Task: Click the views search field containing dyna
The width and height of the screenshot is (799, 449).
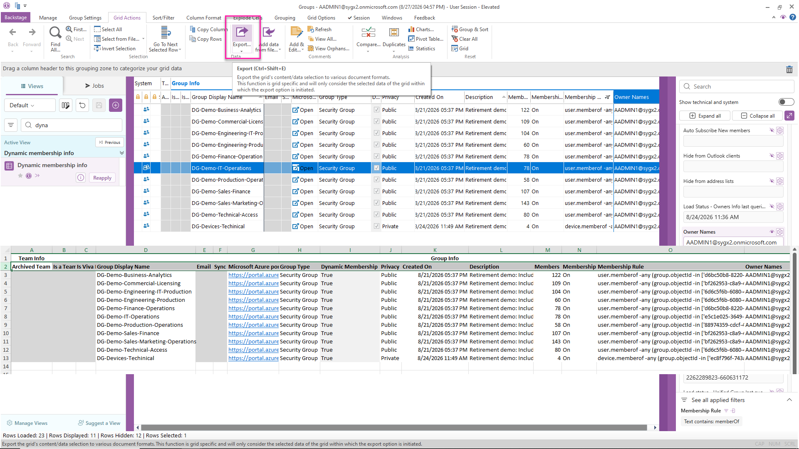Action: coord(72,125)
